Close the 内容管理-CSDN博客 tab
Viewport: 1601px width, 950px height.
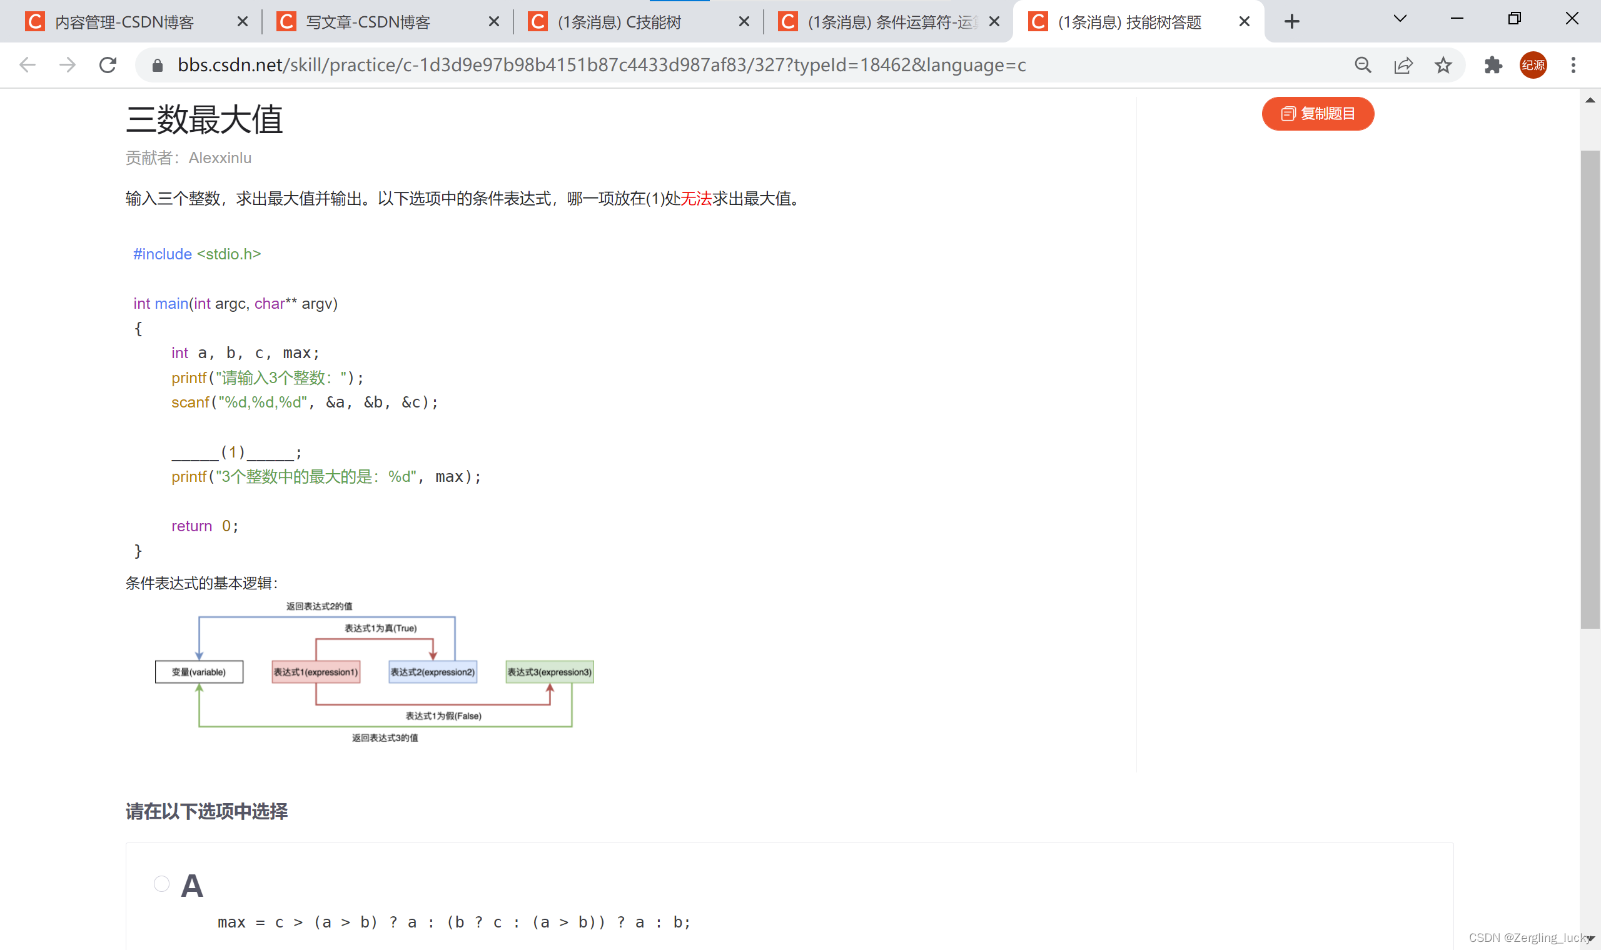click(x=243, y=22)
